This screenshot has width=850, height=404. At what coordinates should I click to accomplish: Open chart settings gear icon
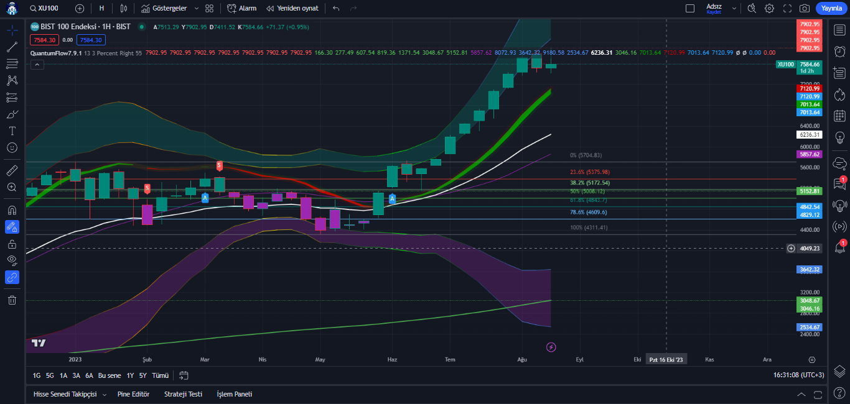[770, 8]
